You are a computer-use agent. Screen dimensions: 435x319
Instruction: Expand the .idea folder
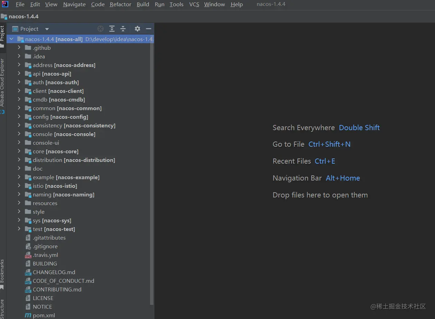pos(19,56)
